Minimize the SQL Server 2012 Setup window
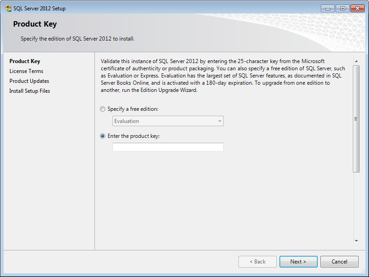The height and width of the screenshot is (277, 369). pos(328,8)
